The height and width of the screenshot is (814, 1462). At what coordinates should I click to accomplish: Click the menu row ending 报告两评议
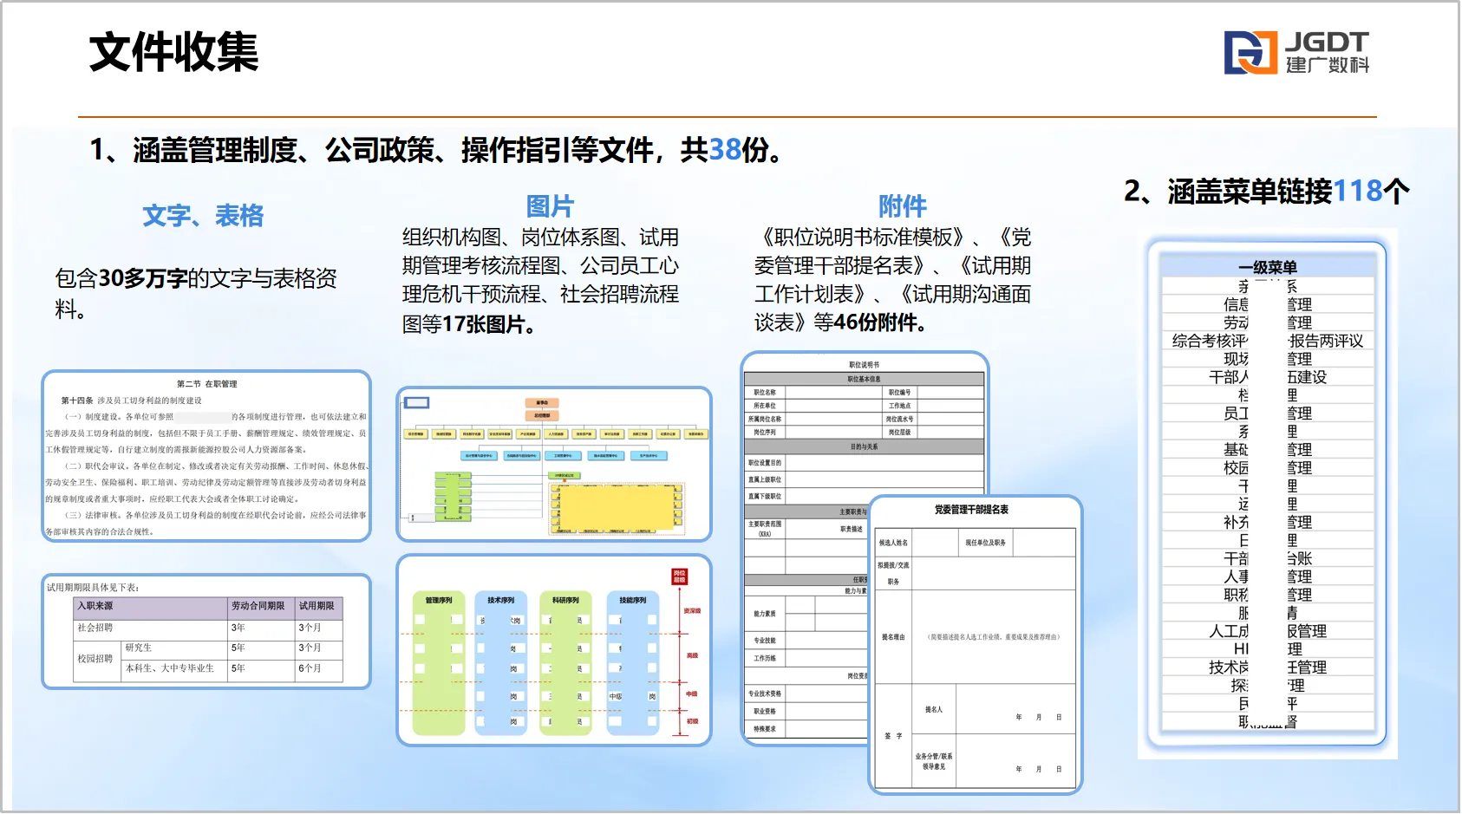[1268, 341]
